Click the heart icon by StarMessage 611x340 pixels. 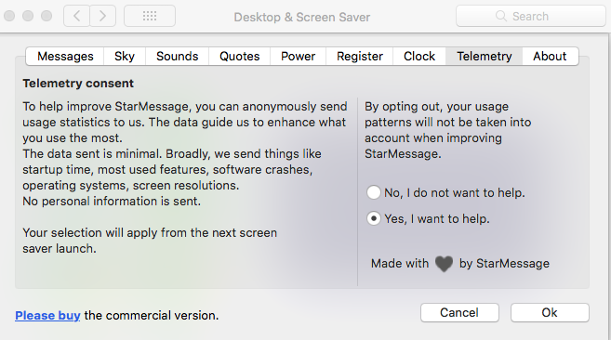point(444,264)
